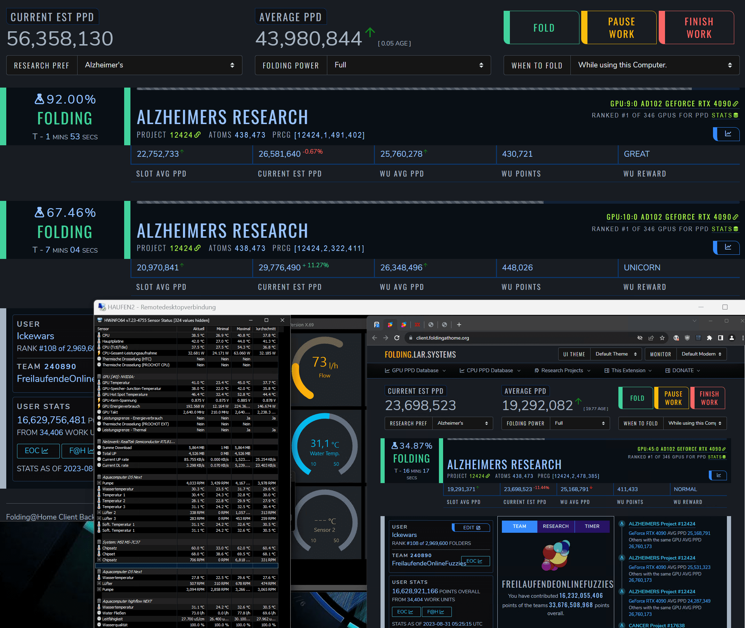Click 92% Alzheimers work unit progress bar
Screen dimensions: 745x628
413,89
